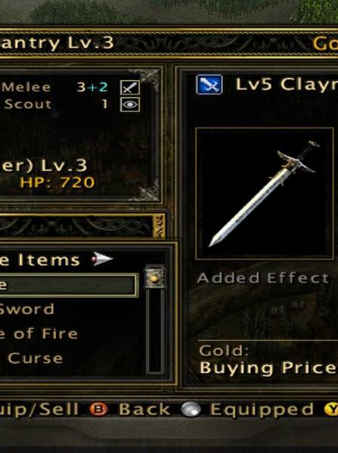Viewport: 338px width, 453px height.
Task: Click the grey Equipped button icon
Action: (x=191, y=409)
